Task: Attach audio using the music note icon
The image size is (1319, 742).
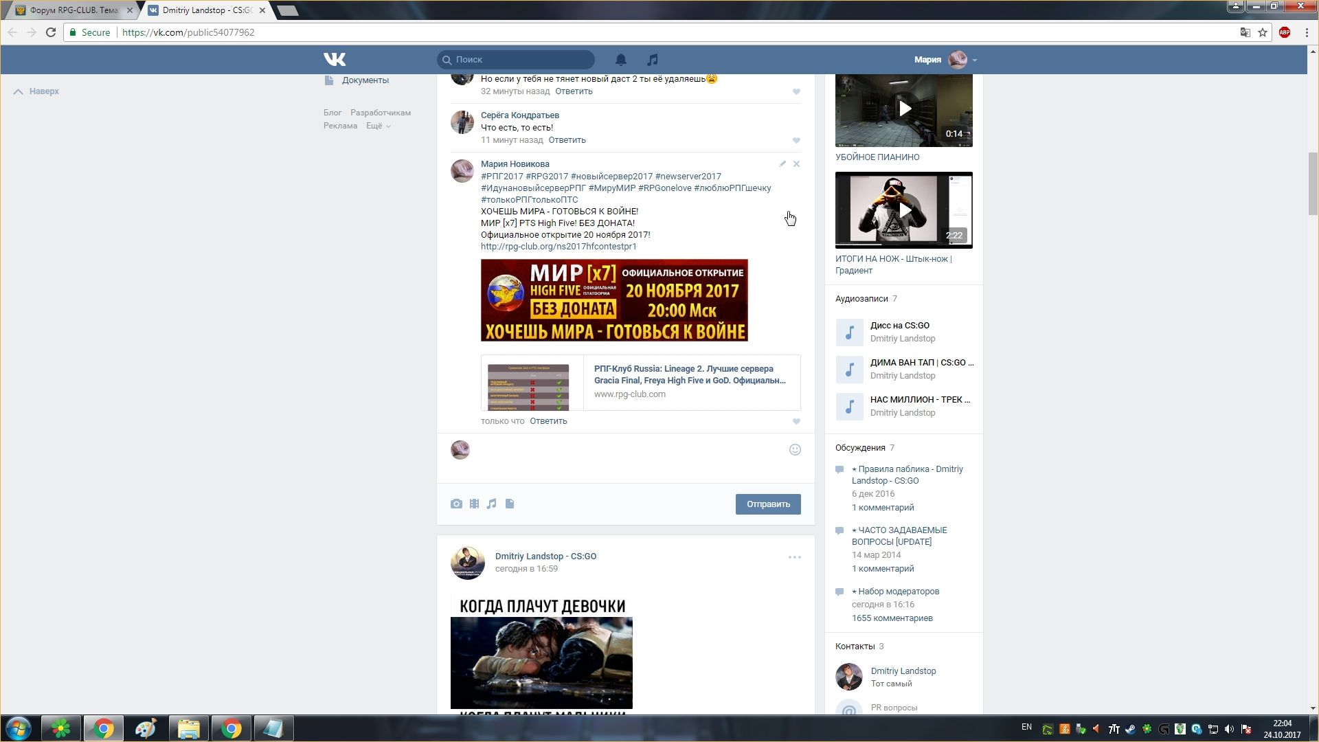Action: [x=492, y=504]
